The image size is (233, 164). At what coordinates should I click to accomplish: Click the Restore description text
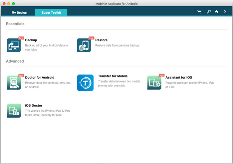point(117,46)
